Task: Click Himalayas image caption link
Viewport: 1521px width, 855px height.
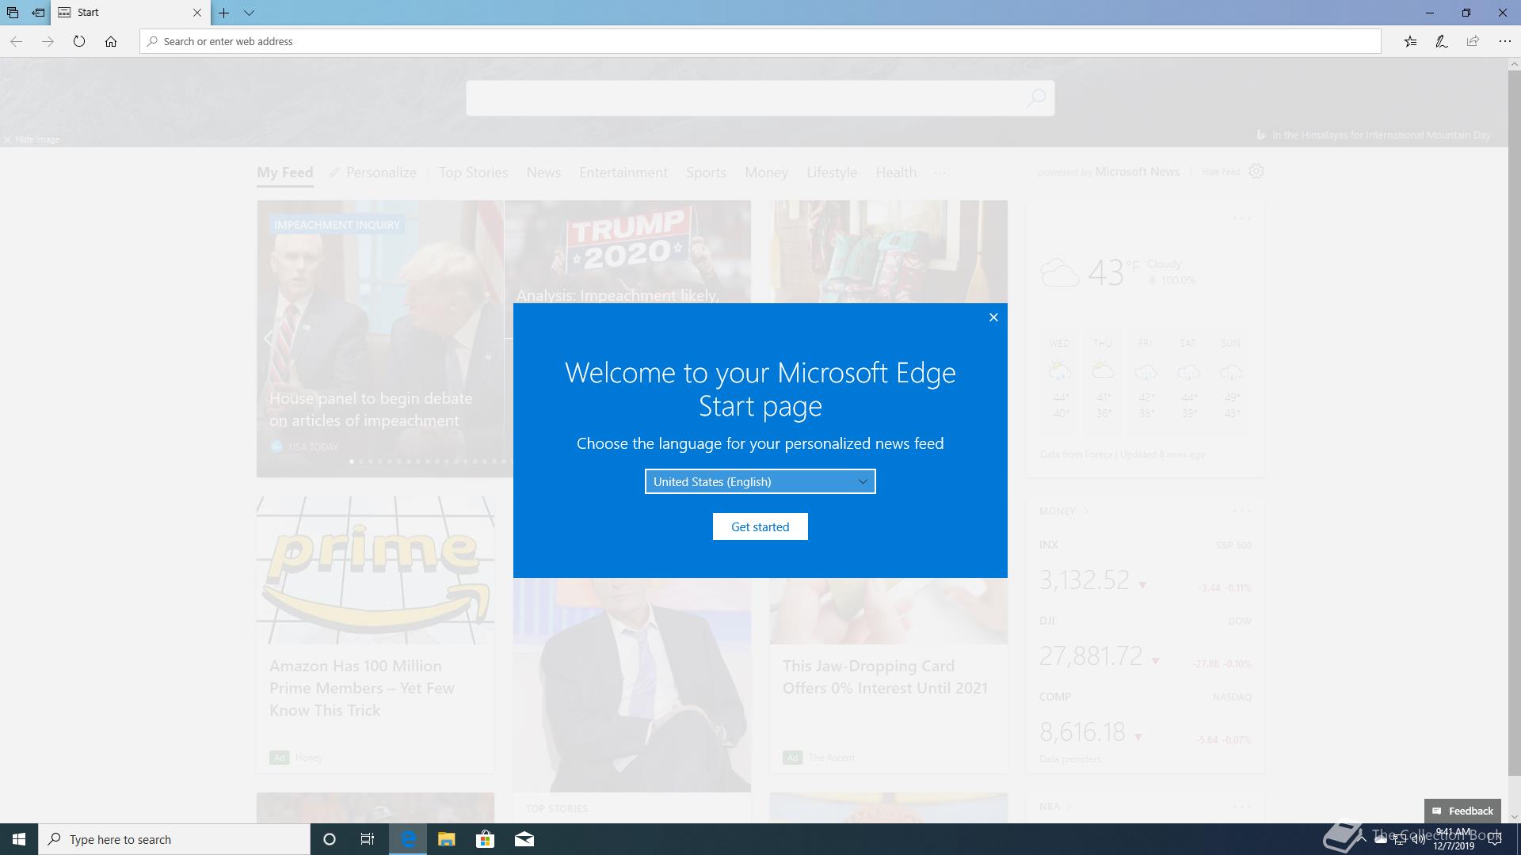Action: coord(1382,135)
